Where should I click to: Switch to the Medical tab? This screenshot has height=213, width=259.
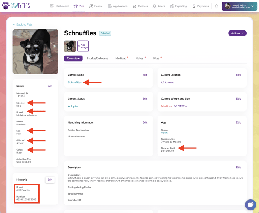pos(120,59)
